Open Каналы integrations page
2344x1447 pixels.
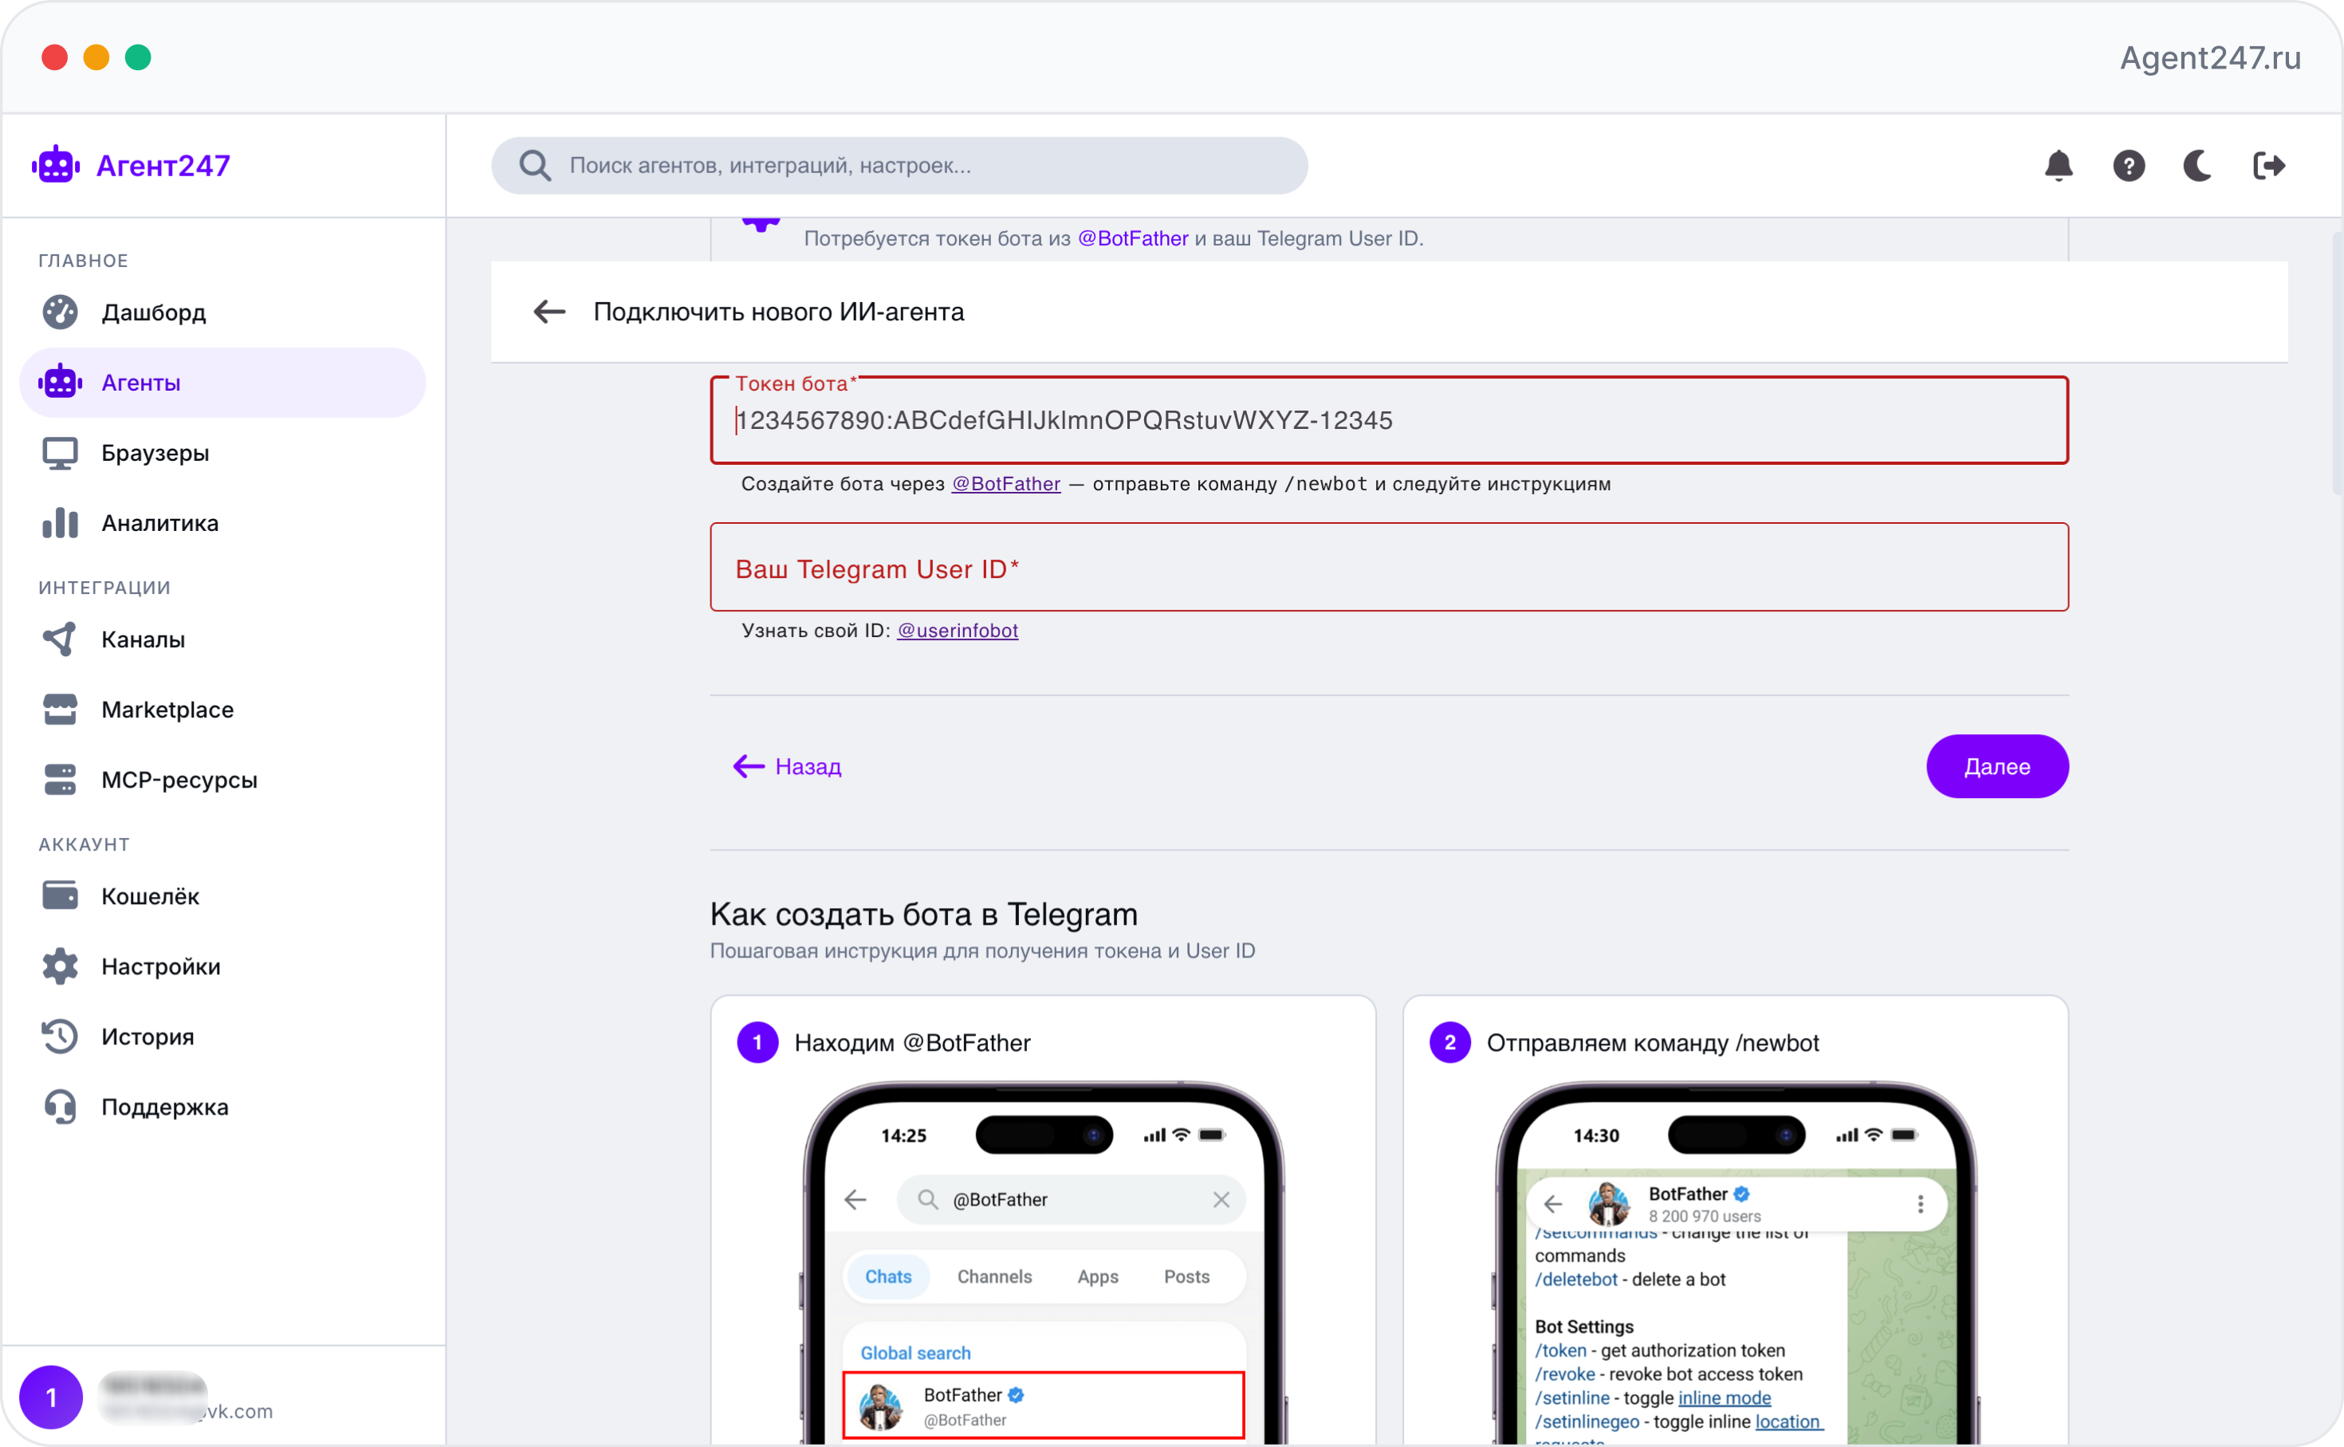[x=223, y=639]
